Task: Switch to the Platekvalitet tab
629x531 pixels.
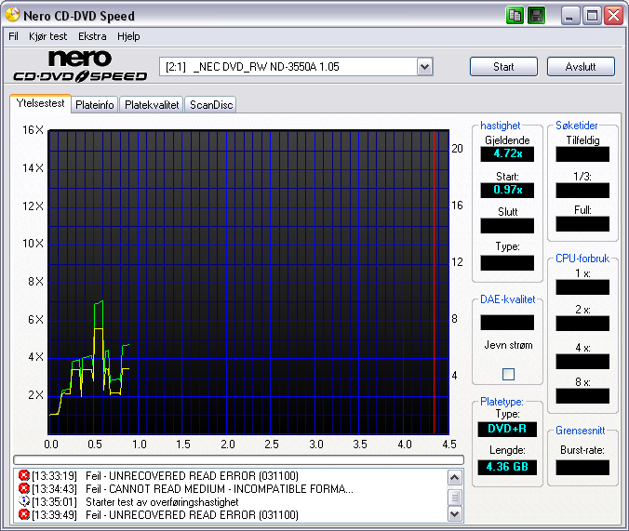Action: 152,105
